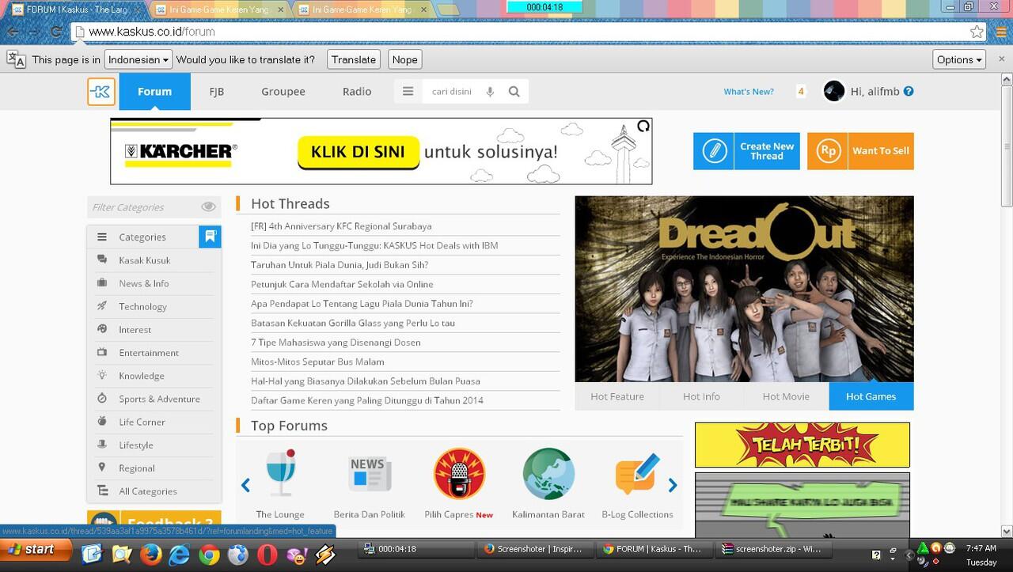Click the browser address bar URL
Viewport: 1013px width, 572px height.
(x=151, y=32)
